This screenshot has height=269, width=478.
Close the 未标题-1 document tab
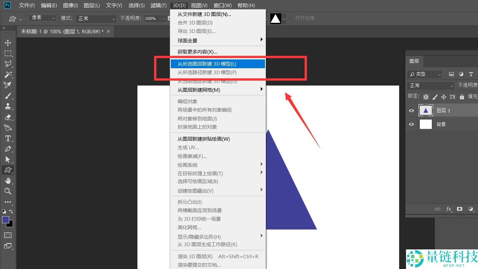(108, 31)
